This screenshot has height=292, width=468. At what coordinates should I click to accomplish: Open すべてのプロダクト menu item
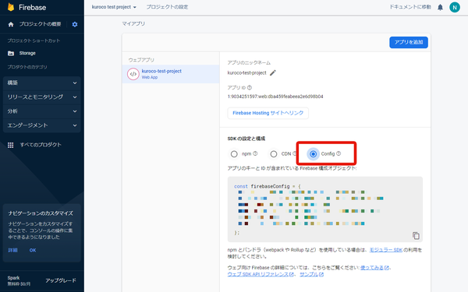pos(41,145)
